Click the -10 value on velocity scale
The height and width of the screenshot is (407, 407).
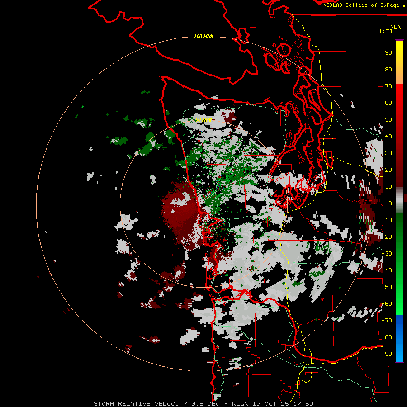click(387, 220)
